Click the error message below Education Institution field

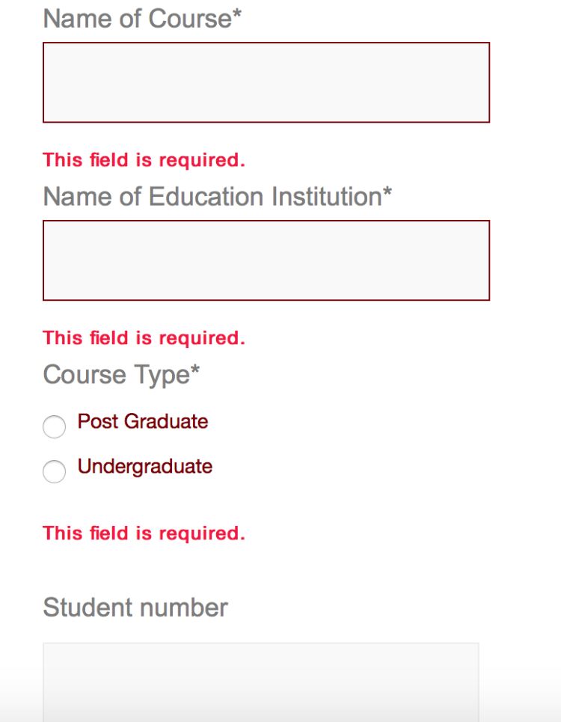[144, 337]
